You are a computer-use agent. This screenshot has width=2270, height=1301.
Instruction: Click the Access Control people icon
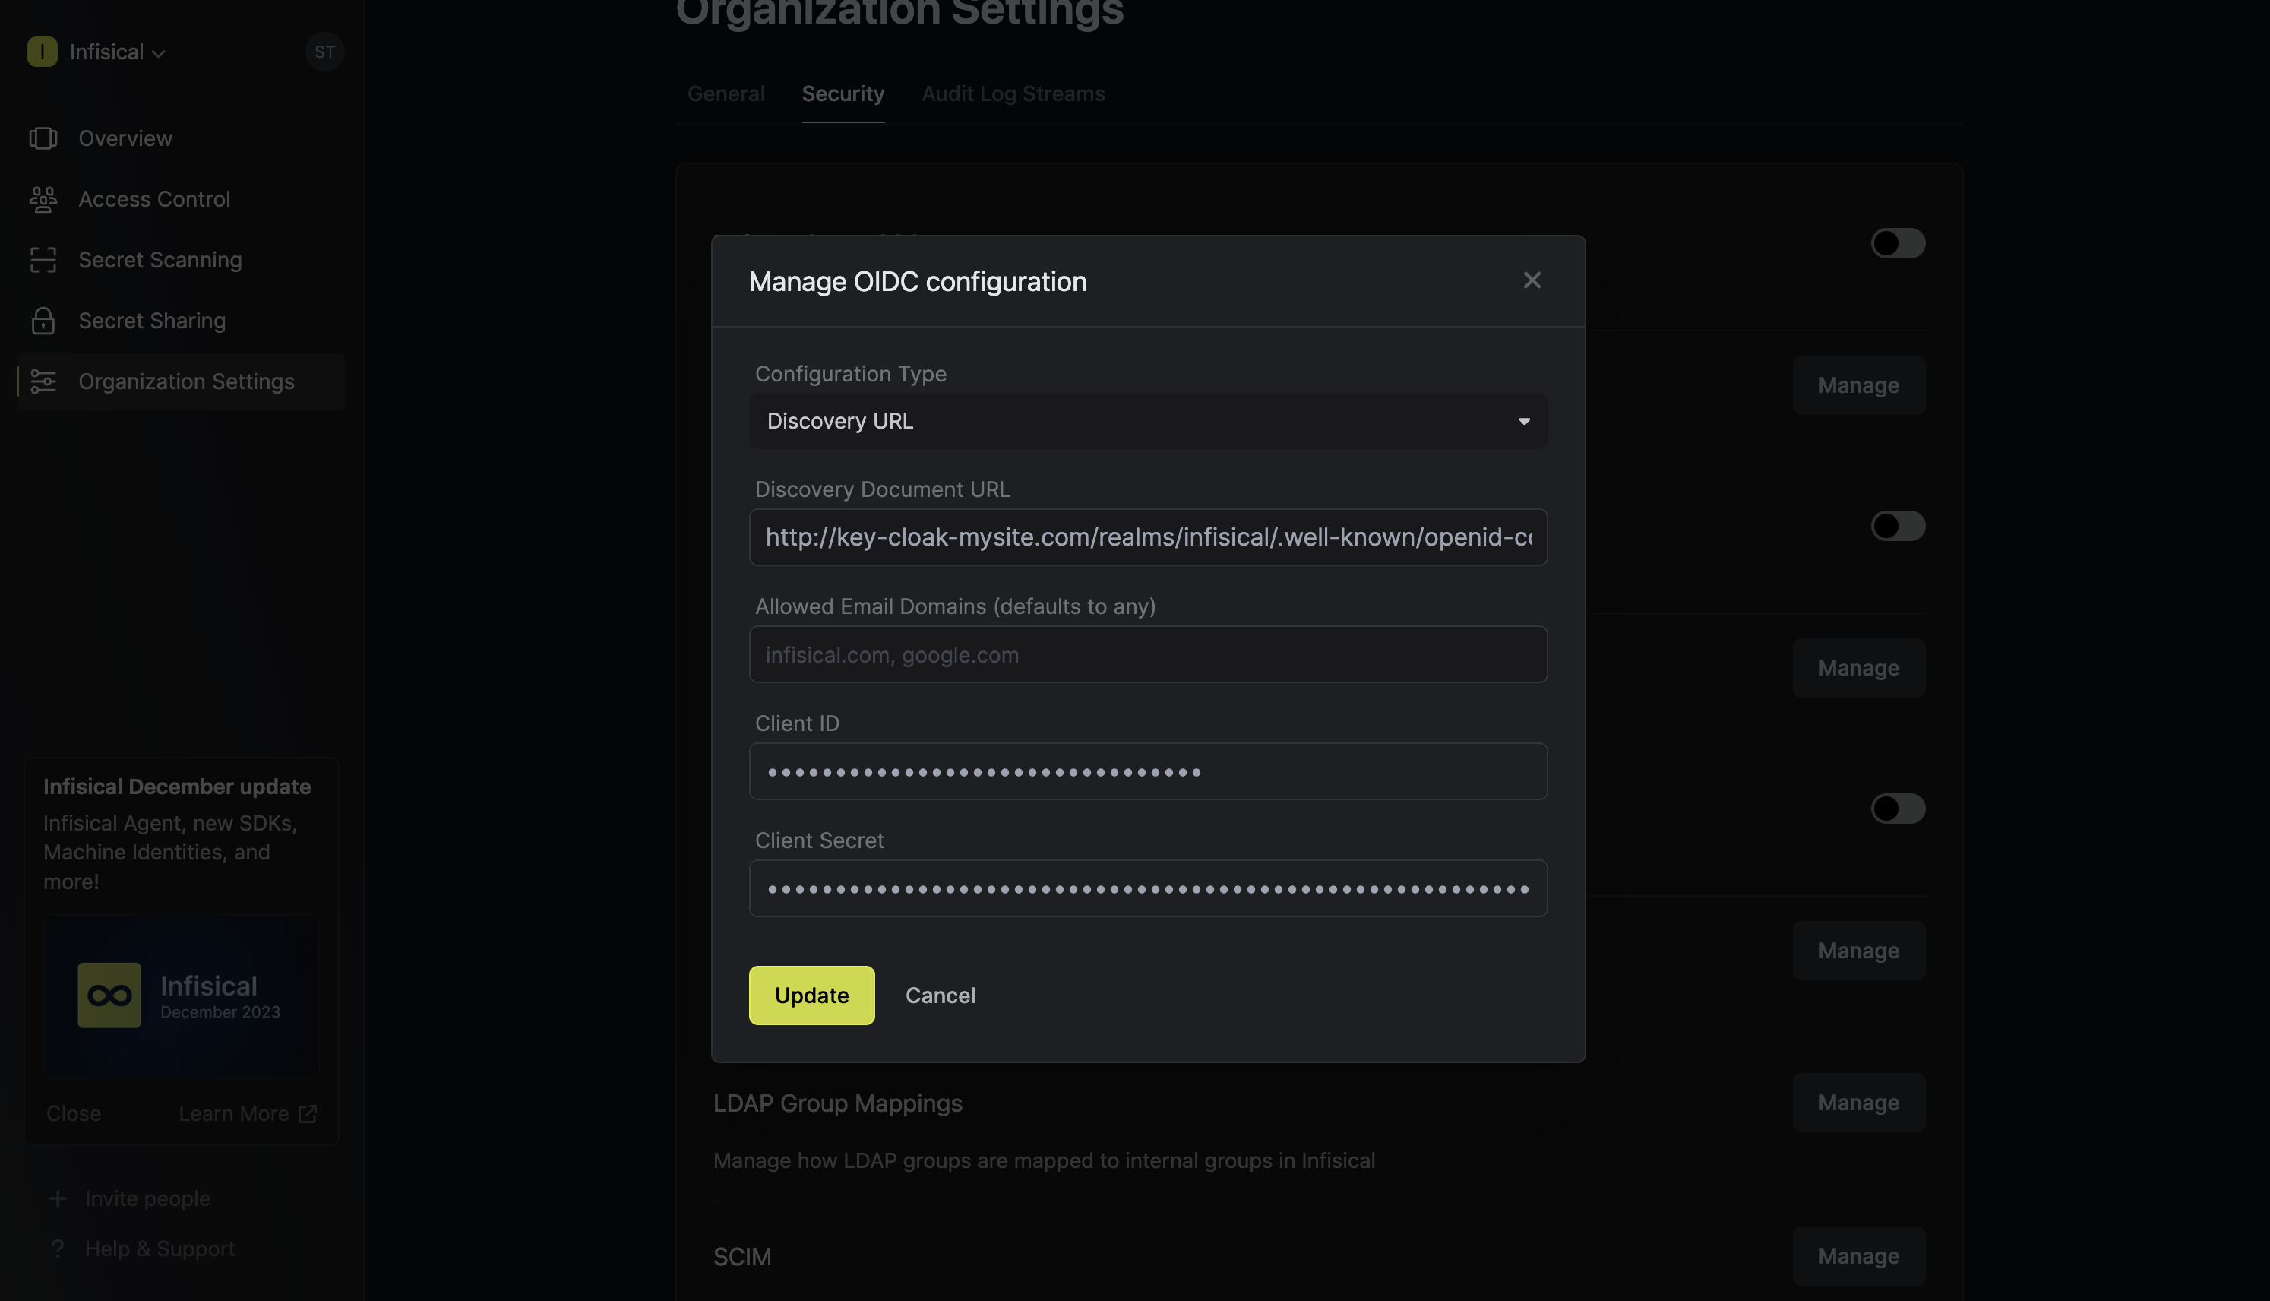pos(43,199)
